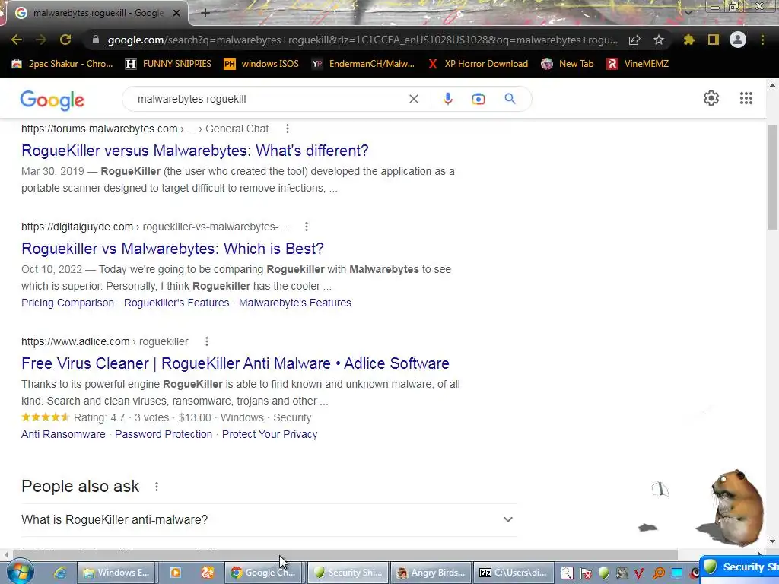
Task: Open RogueKiller versus Malwarebytes: What's different?
Action: coord(195,151)
